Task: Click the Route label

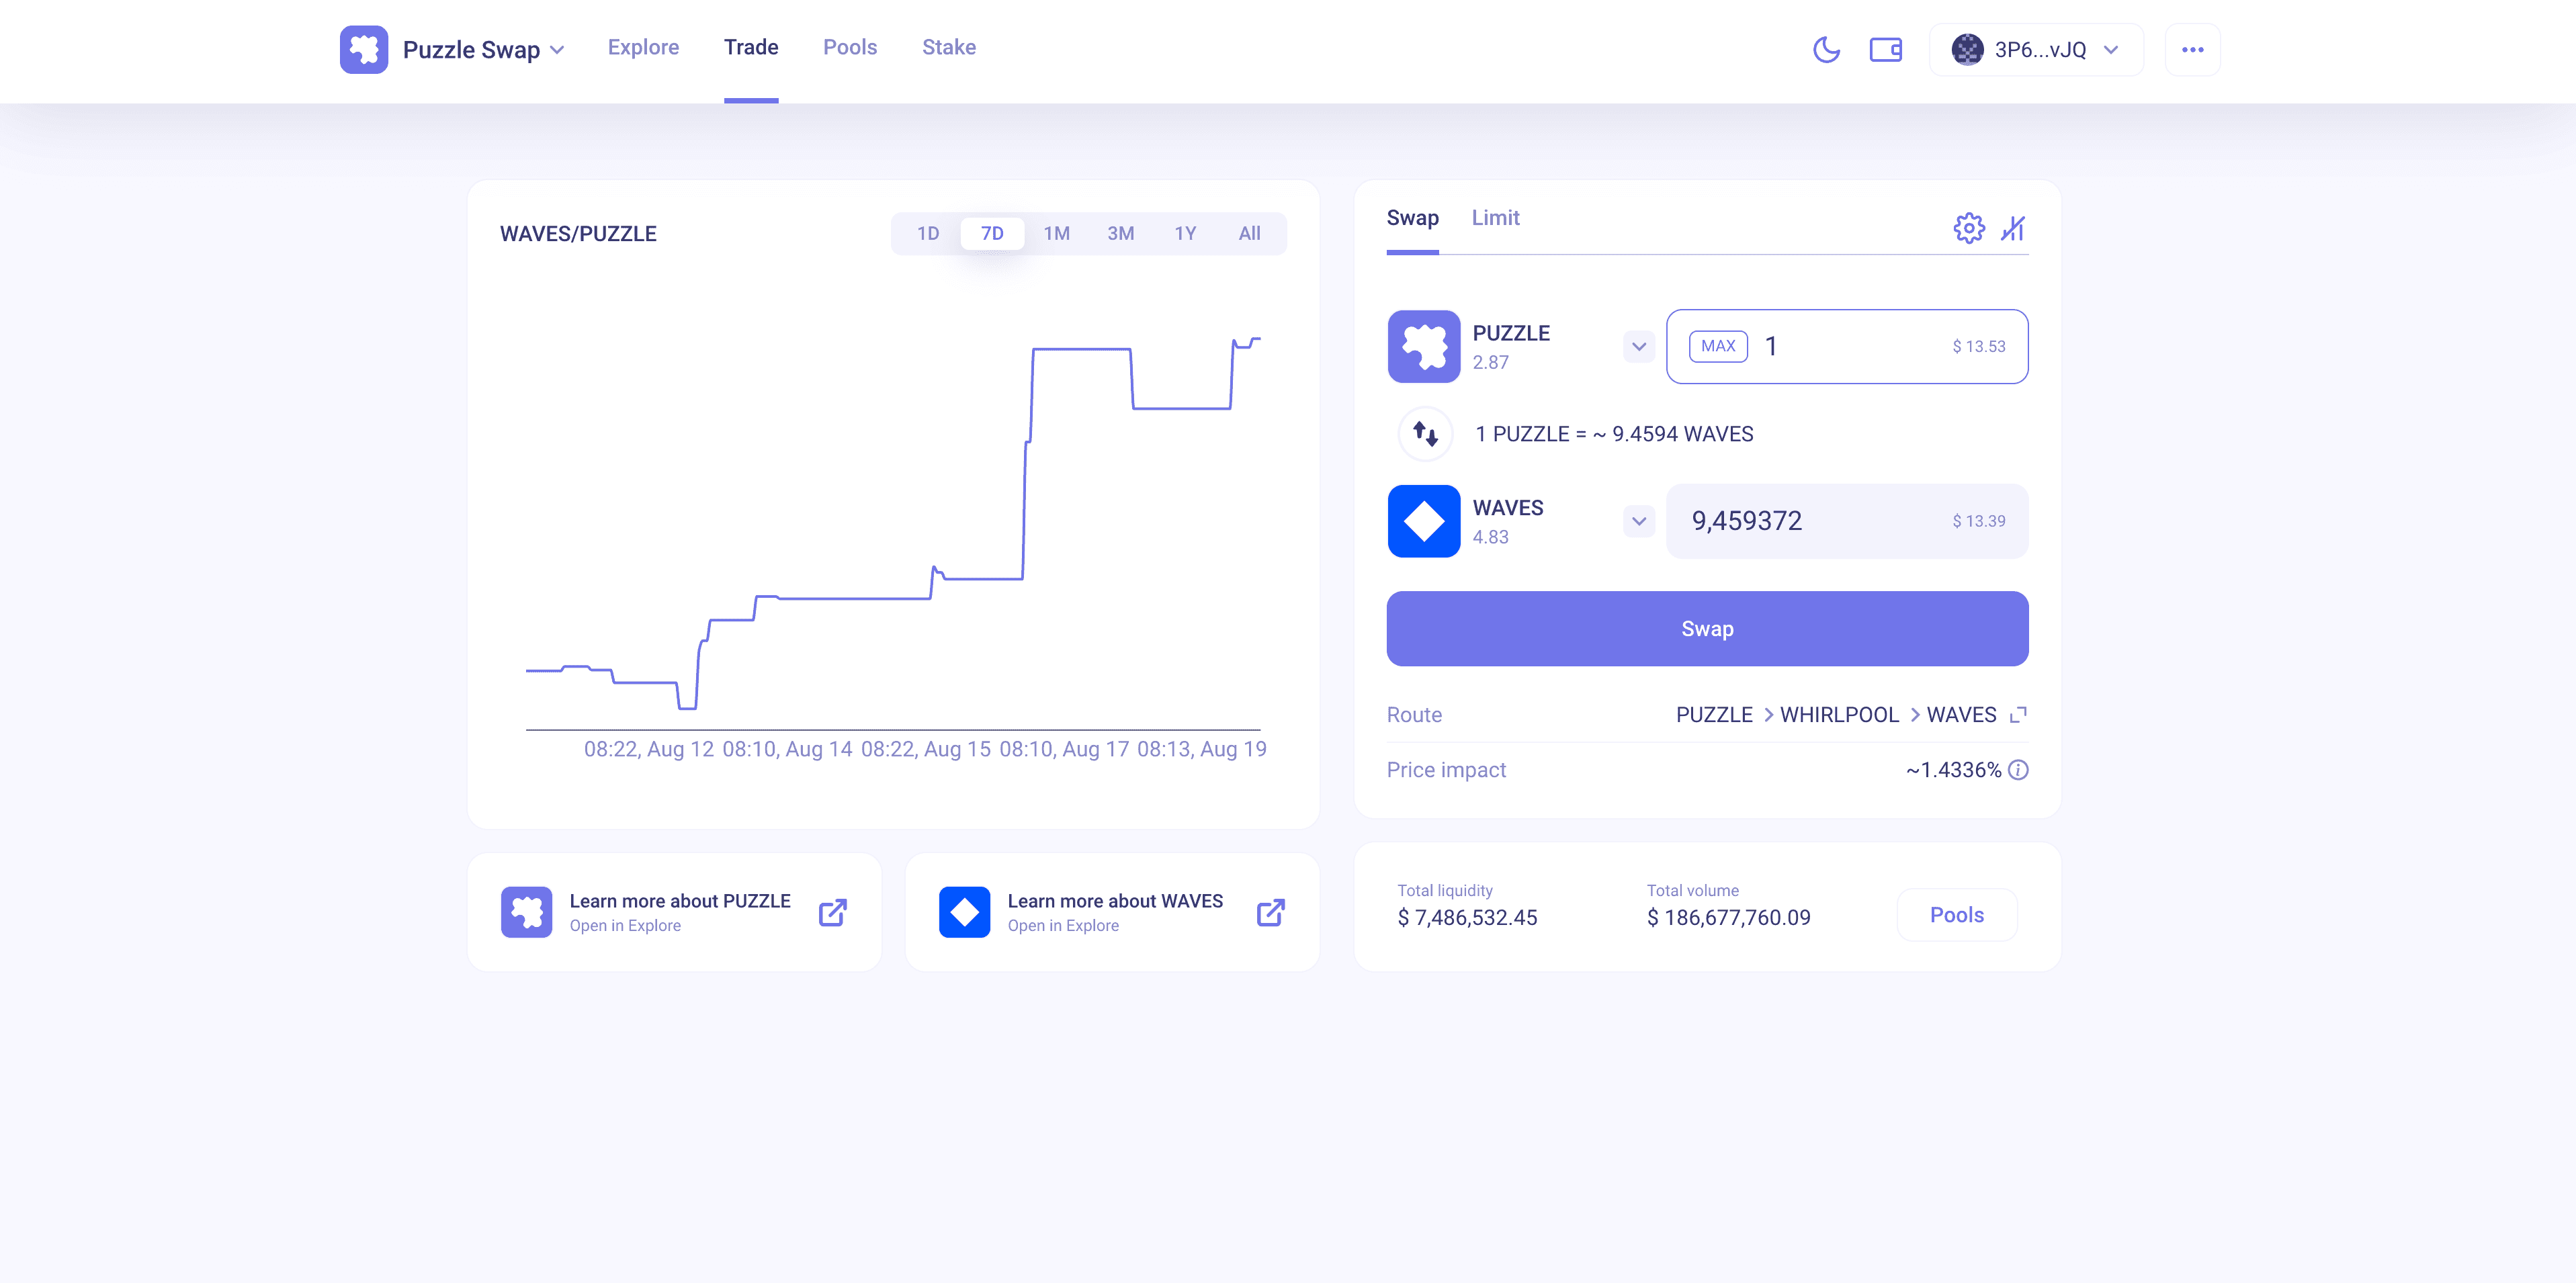Action: point(1414,715)
